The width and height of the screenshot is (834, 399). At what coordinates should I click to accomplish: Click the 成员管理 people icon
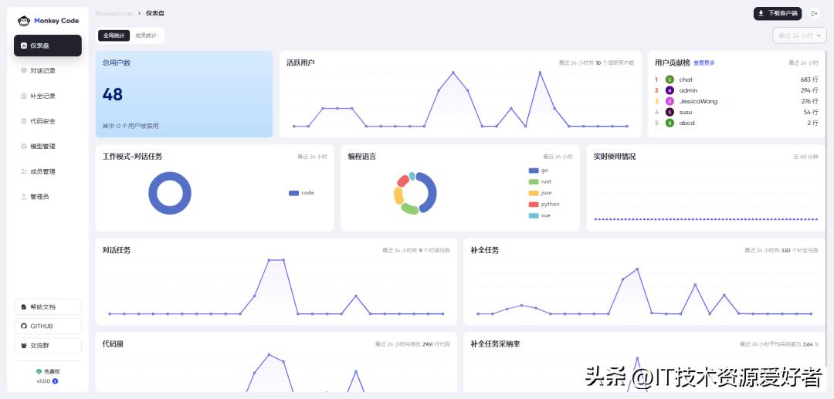click(23, 171)
